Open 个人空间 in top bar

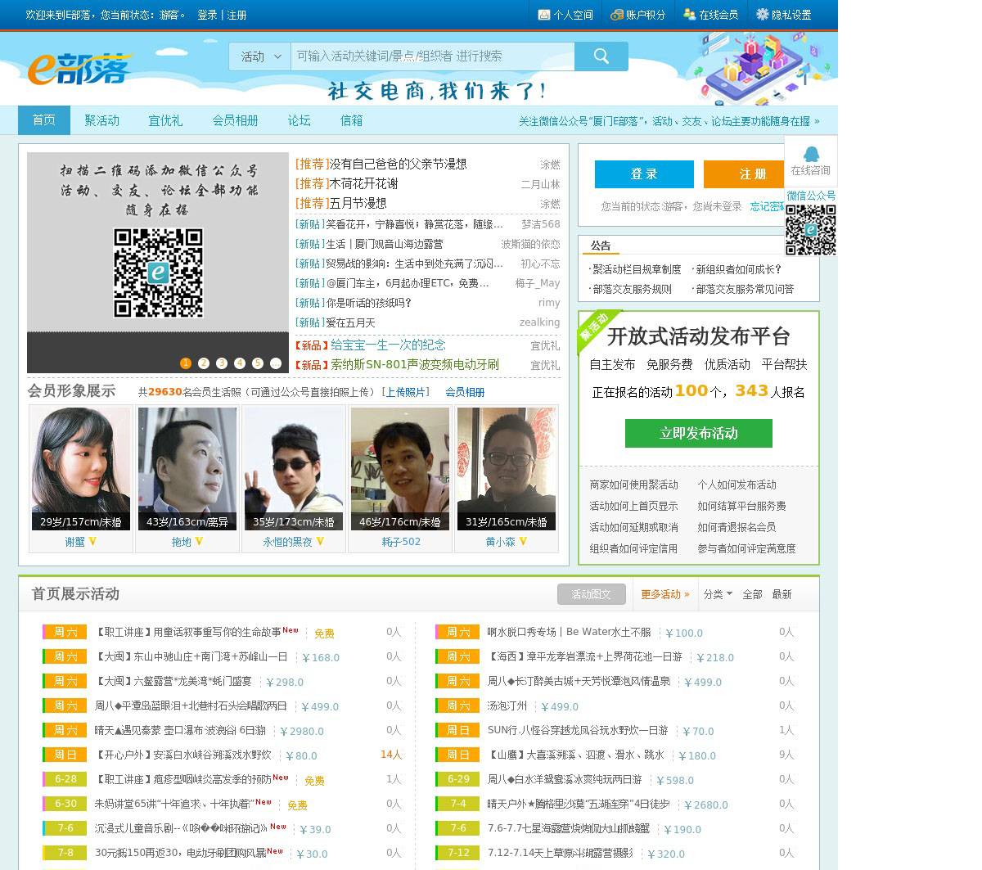[x=565, y=15]
